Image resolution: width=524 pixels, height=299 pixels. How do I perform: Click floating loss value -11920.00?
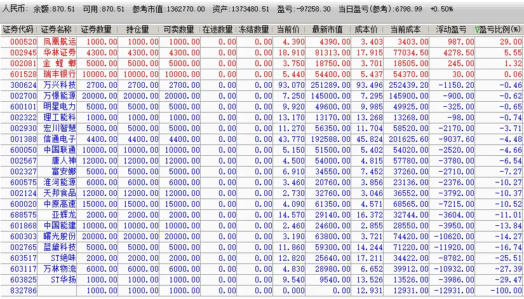tap(453, 247)
